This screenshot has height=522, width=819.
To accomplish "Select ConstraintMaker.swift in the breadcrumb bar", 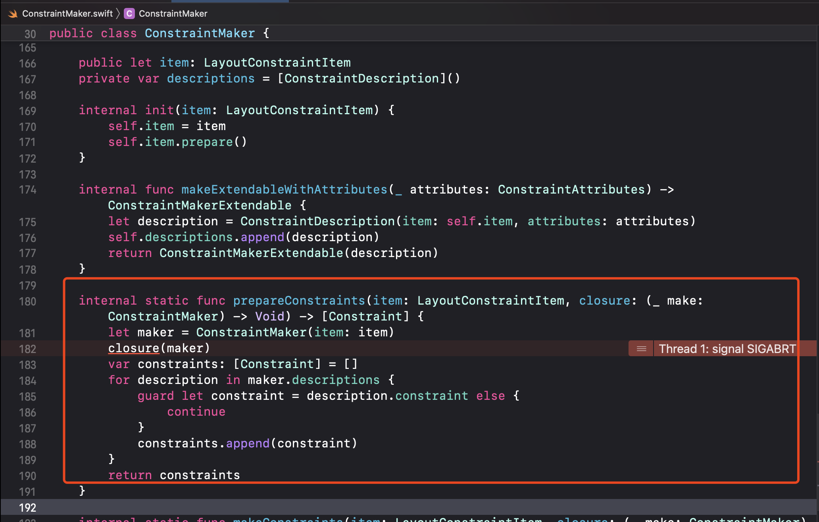I will point(67,13).
